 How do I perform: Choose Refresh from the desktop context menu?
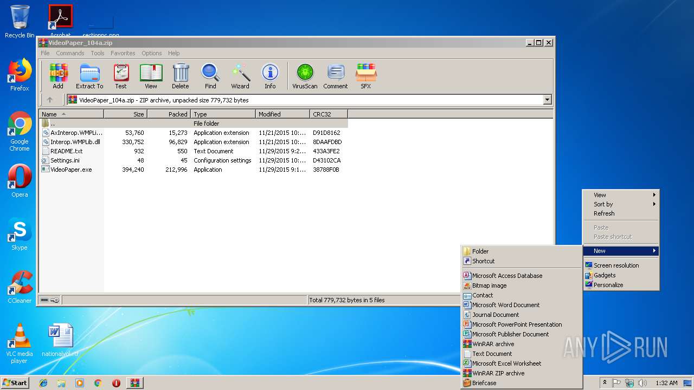621,213
